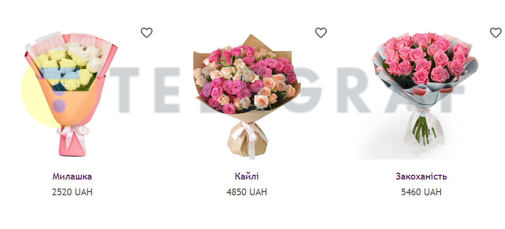Open the Милашка bouquet photo
Viewport: 505px width, 229px height.
(x=72, y=94)
